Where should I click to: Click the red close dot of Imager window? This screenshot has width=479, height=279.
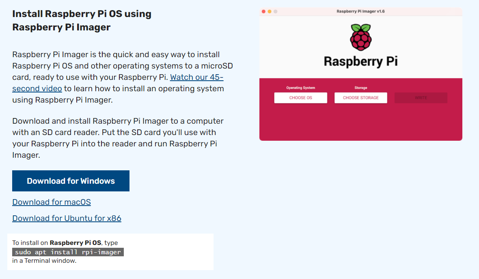pos(263,12)
